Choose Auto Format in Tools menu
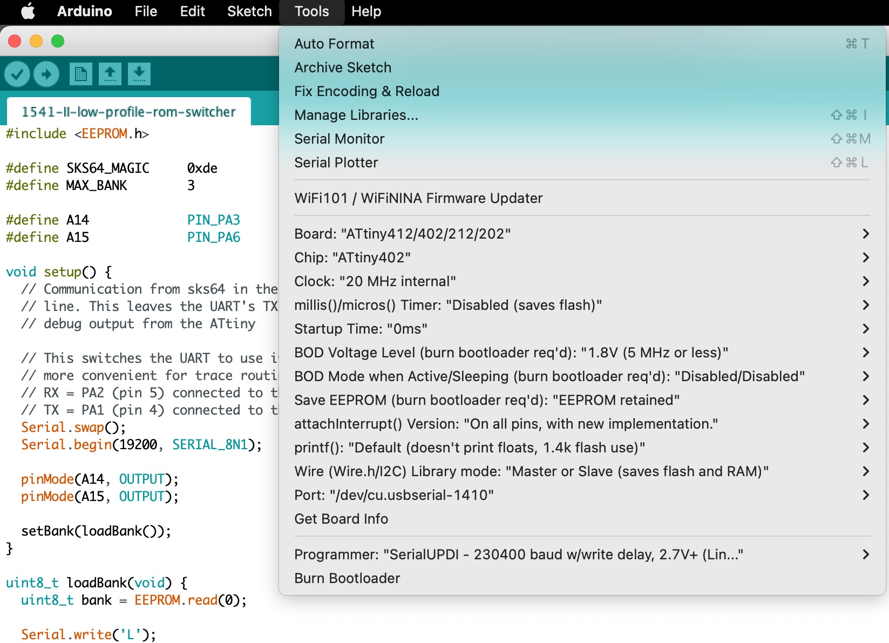This screenshot has width=889, height=643. (x=582, y=44)
